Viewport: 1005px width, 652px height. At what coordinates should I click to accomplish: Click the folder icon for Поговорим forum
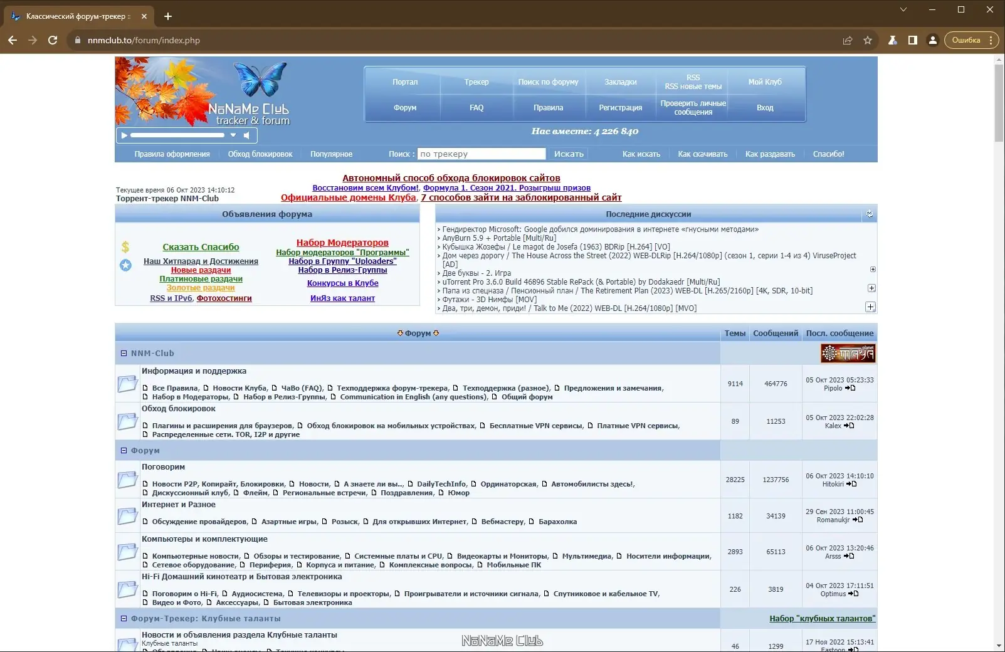127,480
